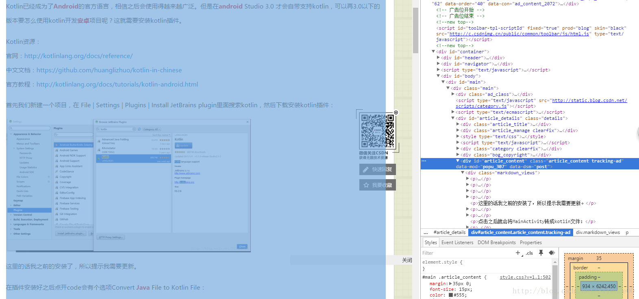Collapse the markdown_views div node
639x299 pixels.
pyautogui.click(x=463, y=173)
